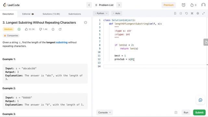Click the bookmark icon in editor toolbar
The height and width of the screenshot is (117, 208).
(x=175, y=13)
